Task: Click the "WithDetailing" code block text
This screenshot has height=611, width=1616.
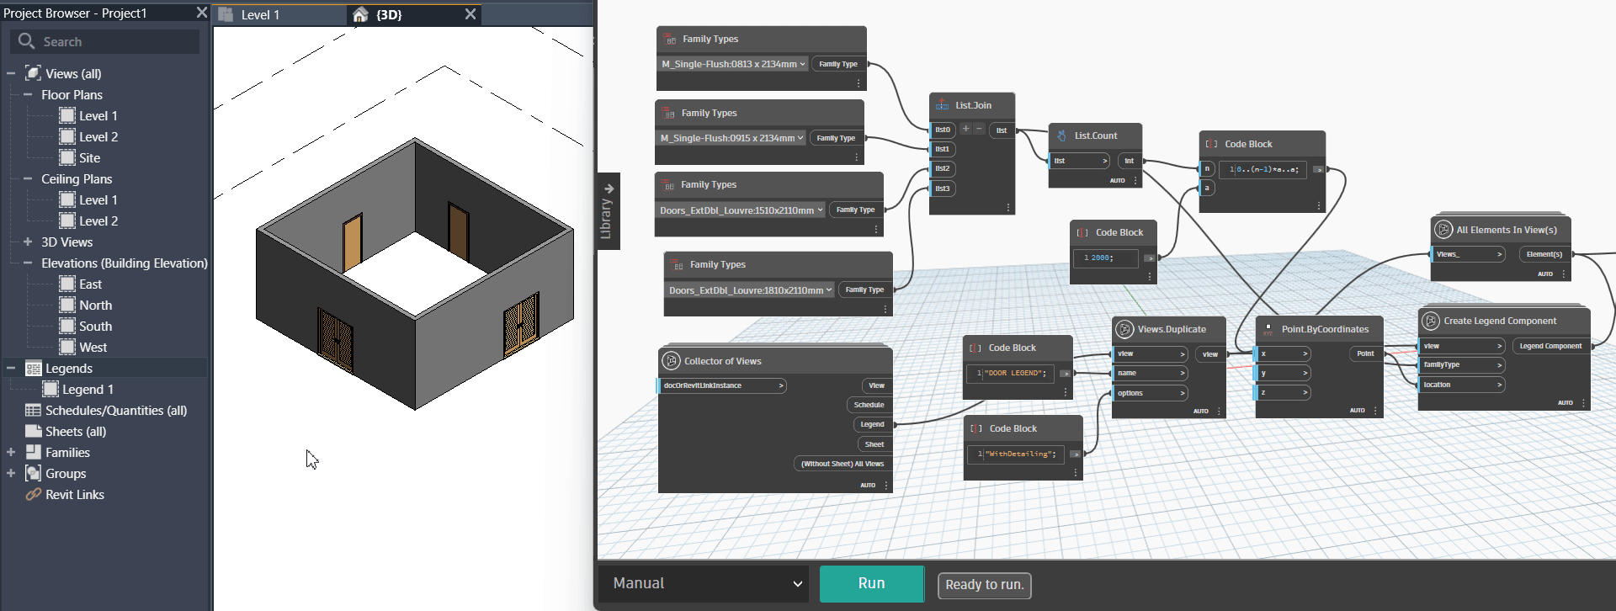Action: pos(1020,454)
